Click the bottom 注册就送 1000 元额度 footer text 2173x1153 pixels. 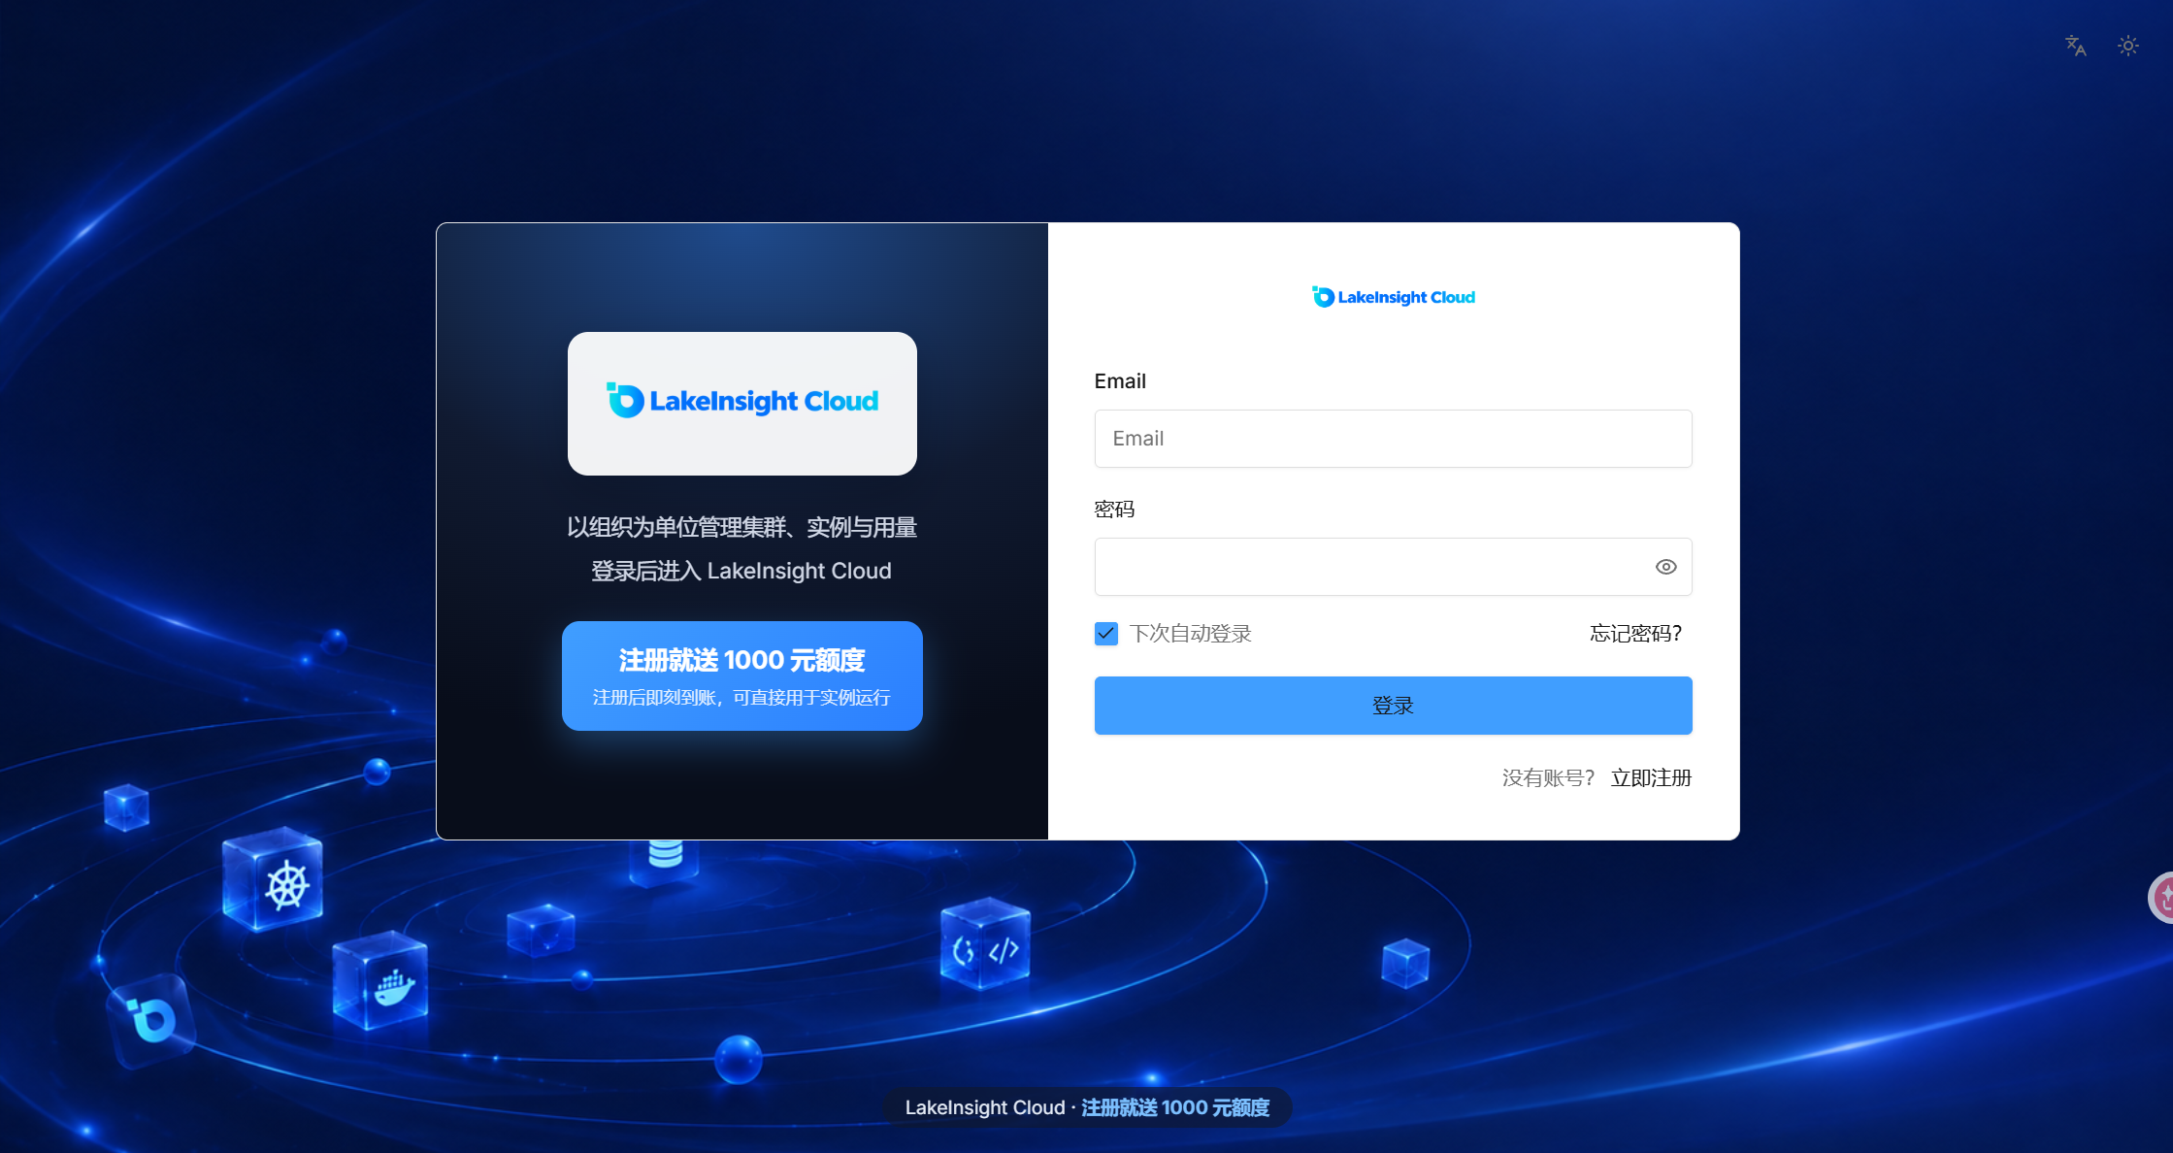[1174, 1107]
